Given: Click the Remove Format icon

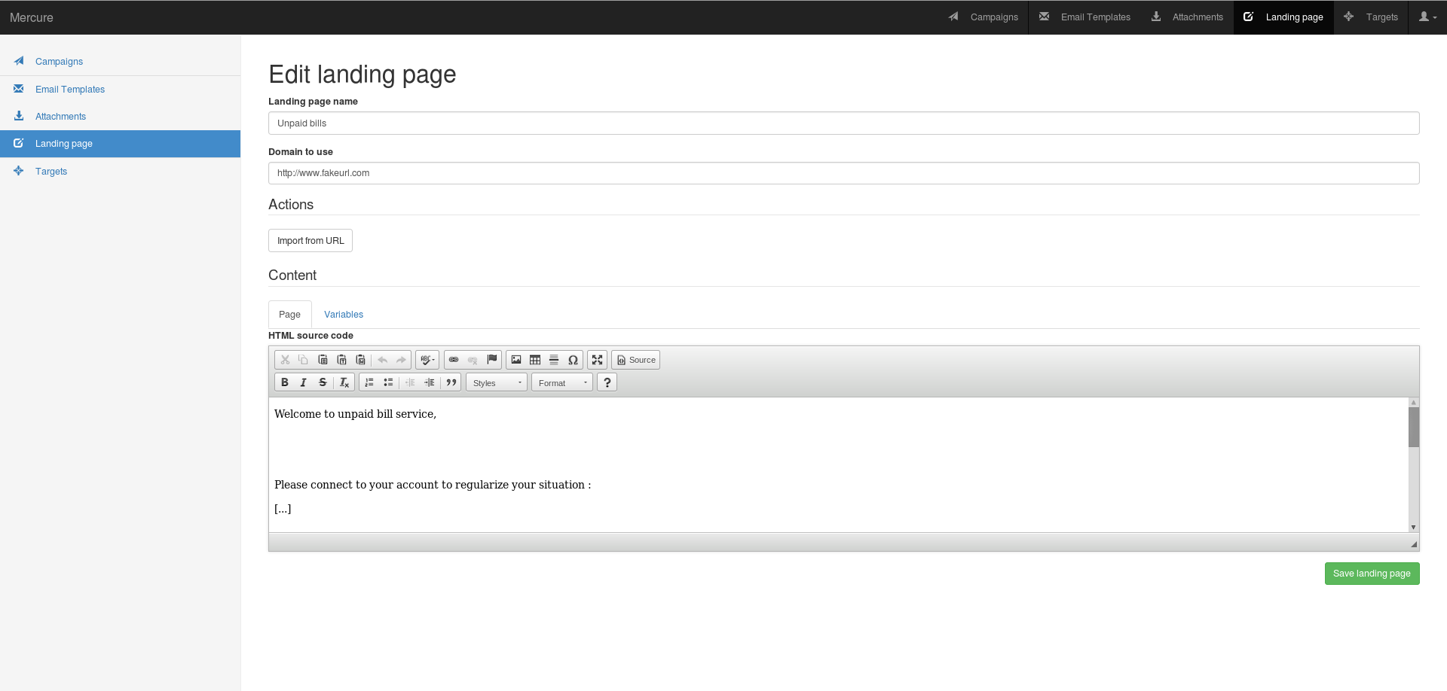Looking at the screenshot, I should point(344,382).
